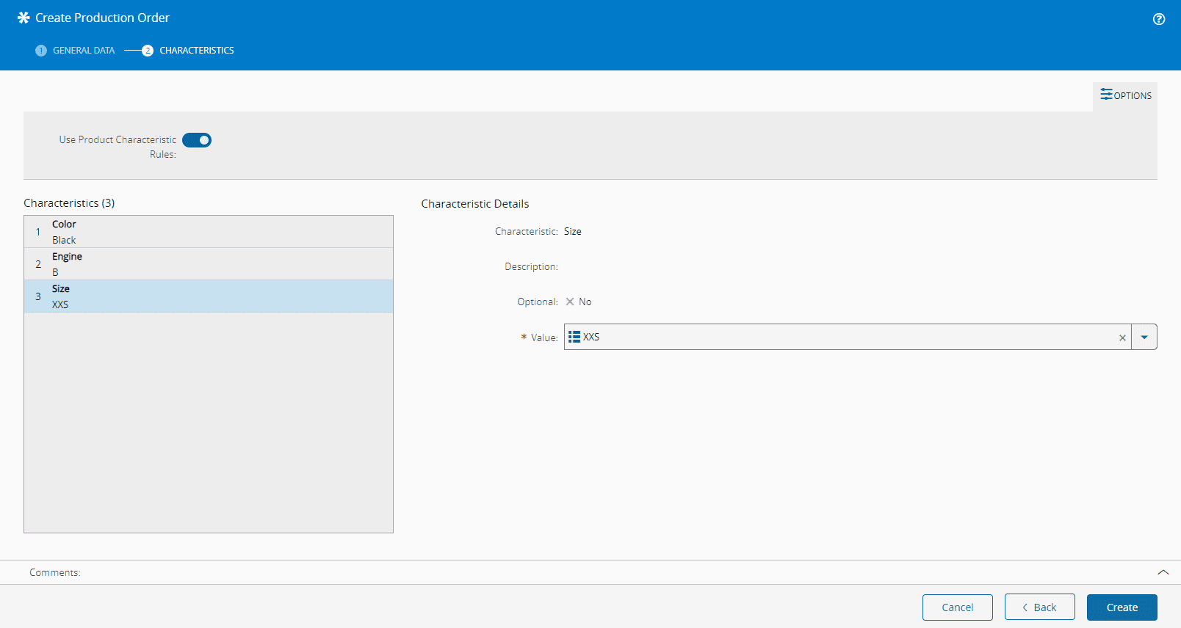
Task: Select the Size XXS characteristic row
Action: point(209,296)
